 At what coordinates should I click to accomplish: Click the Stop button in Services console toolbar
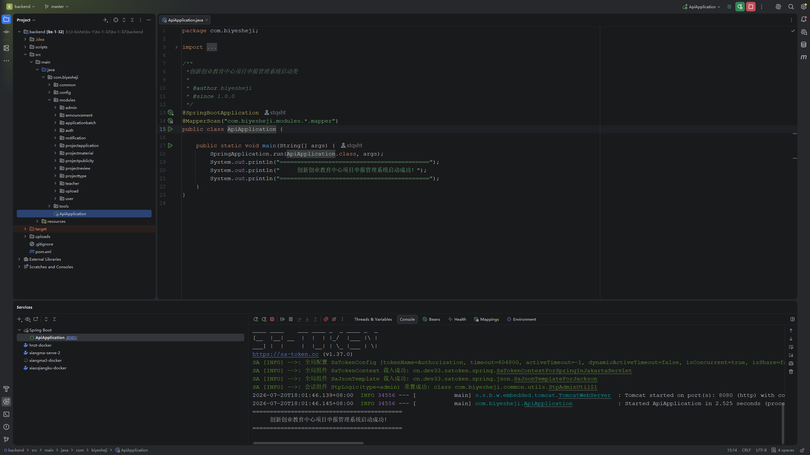pyautogui.click(x=272, y=319)
